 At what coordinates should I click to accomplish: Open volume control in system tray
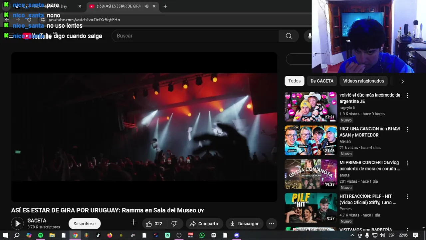click(x=382, y=235)
